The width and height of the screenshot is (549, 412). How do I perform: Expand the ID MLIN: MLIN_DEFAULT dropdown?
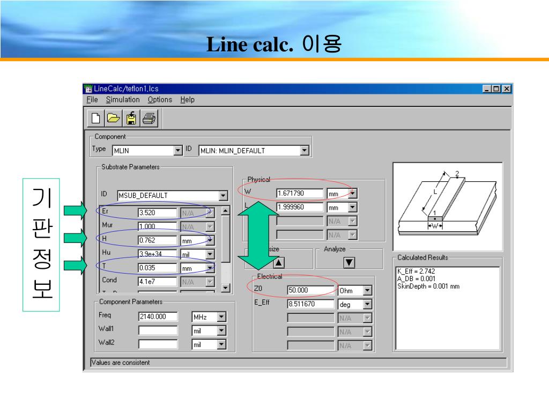pyautogui.click(x=305, y=151)
